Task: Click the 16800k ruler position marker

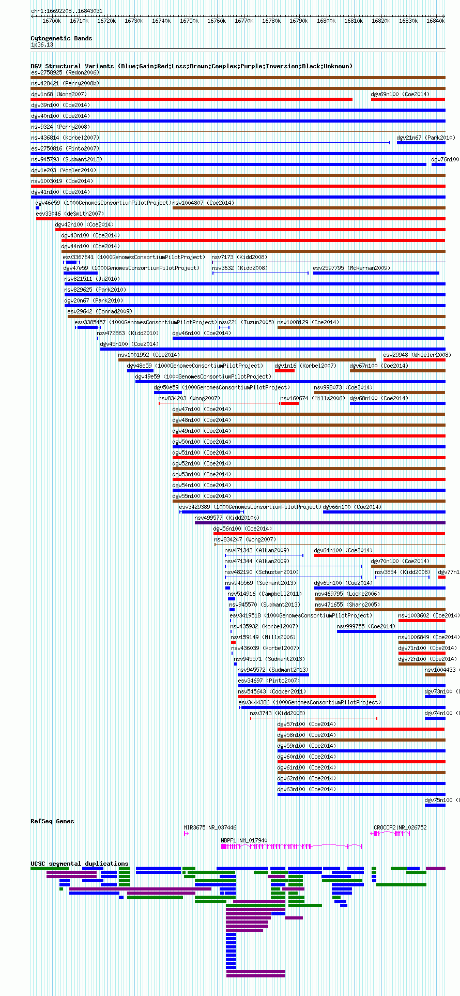Action: pos(326,21)
